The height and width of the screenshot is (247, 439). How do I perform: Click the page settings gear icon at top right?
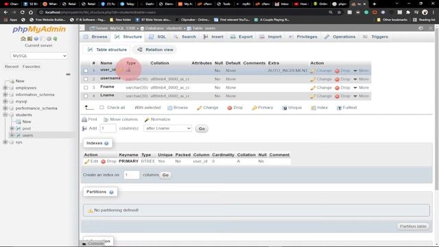tap(420, 28)
